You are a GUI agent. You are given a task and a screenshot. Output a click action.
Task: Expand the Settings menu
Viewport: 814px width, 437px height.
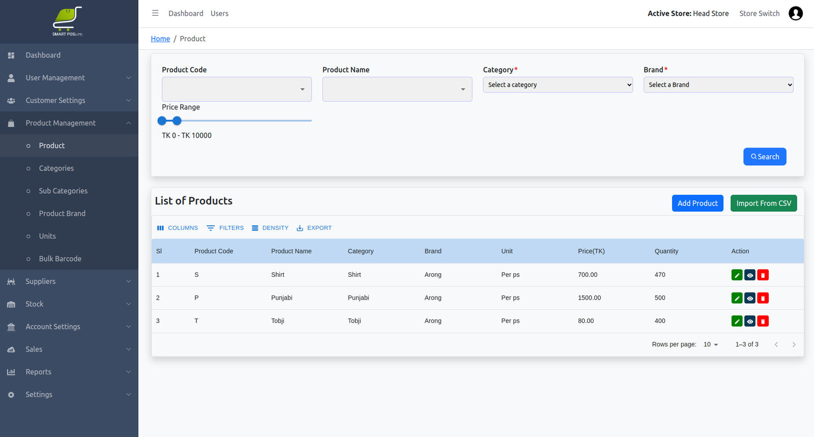click(x=69, y=394)
